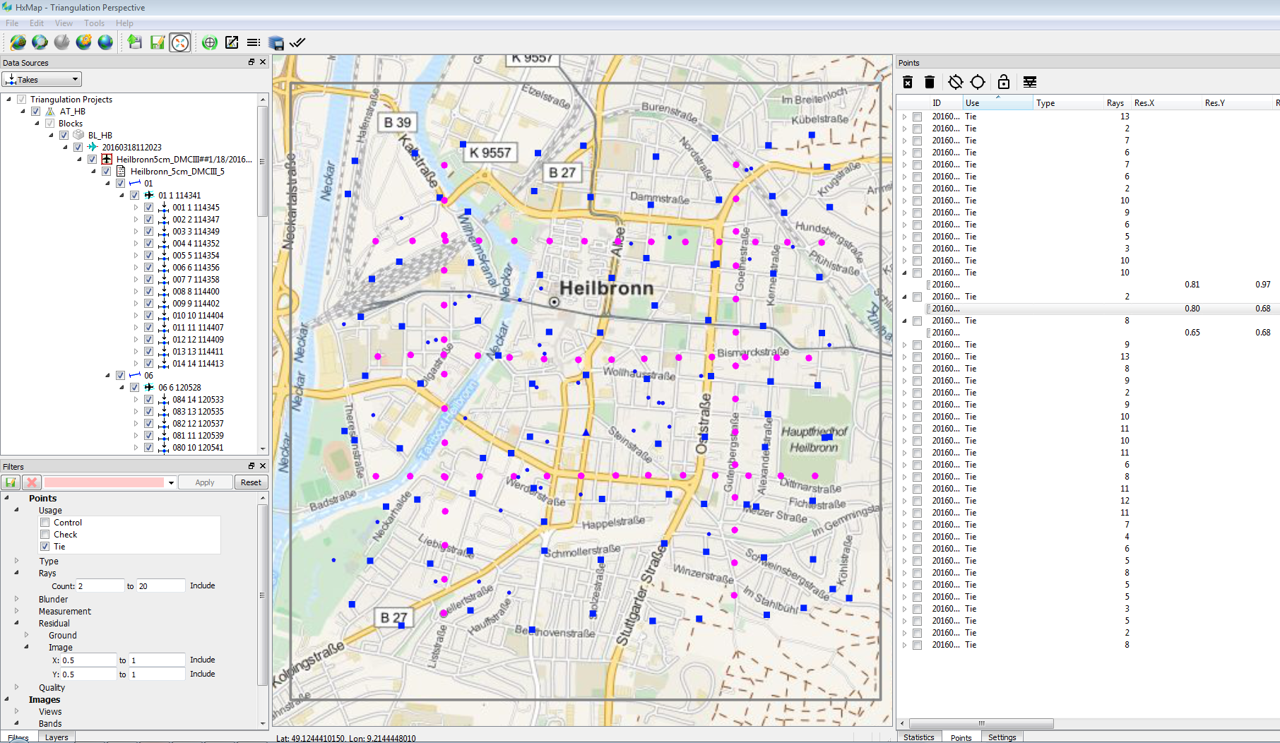Click the solid trash can icon
Image resolution: width=1280 pixels, height=743 pixels.
(930, 82)
